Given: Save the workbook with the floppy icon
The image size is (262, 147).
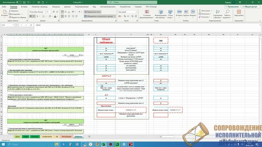Looking at the screenshot, I should (x=25, y=2).
